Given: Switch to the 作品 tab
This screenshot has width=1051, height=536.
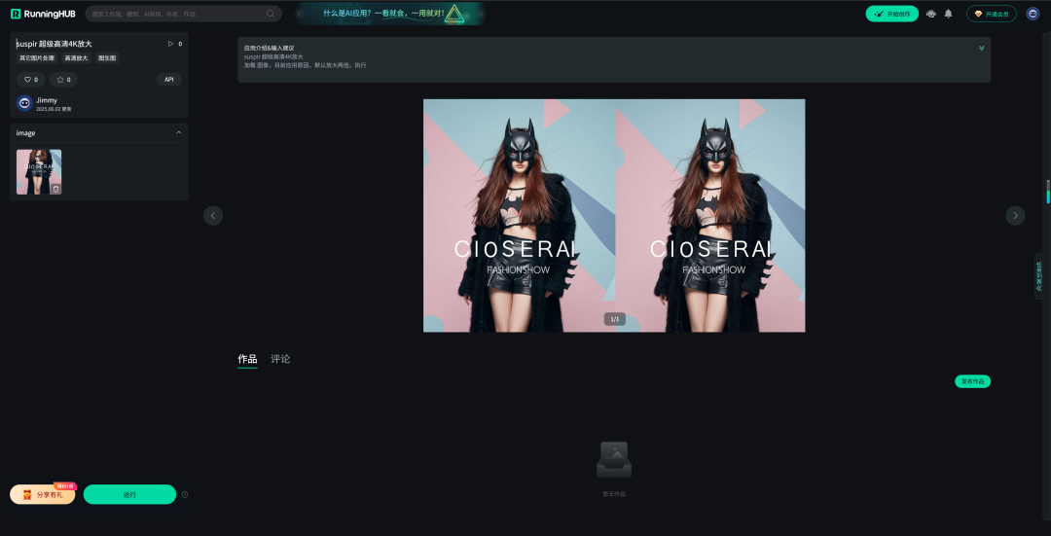Looking at the screenshot, I should click(x=247, y=359).
